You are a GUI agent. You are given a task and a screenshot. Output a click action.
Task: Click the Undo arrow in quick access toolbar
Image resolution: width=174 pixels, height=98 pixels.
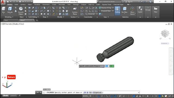(23, 2)
